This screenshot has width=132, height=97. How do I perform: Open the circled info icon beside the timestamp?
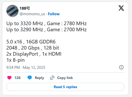(121, 67)
